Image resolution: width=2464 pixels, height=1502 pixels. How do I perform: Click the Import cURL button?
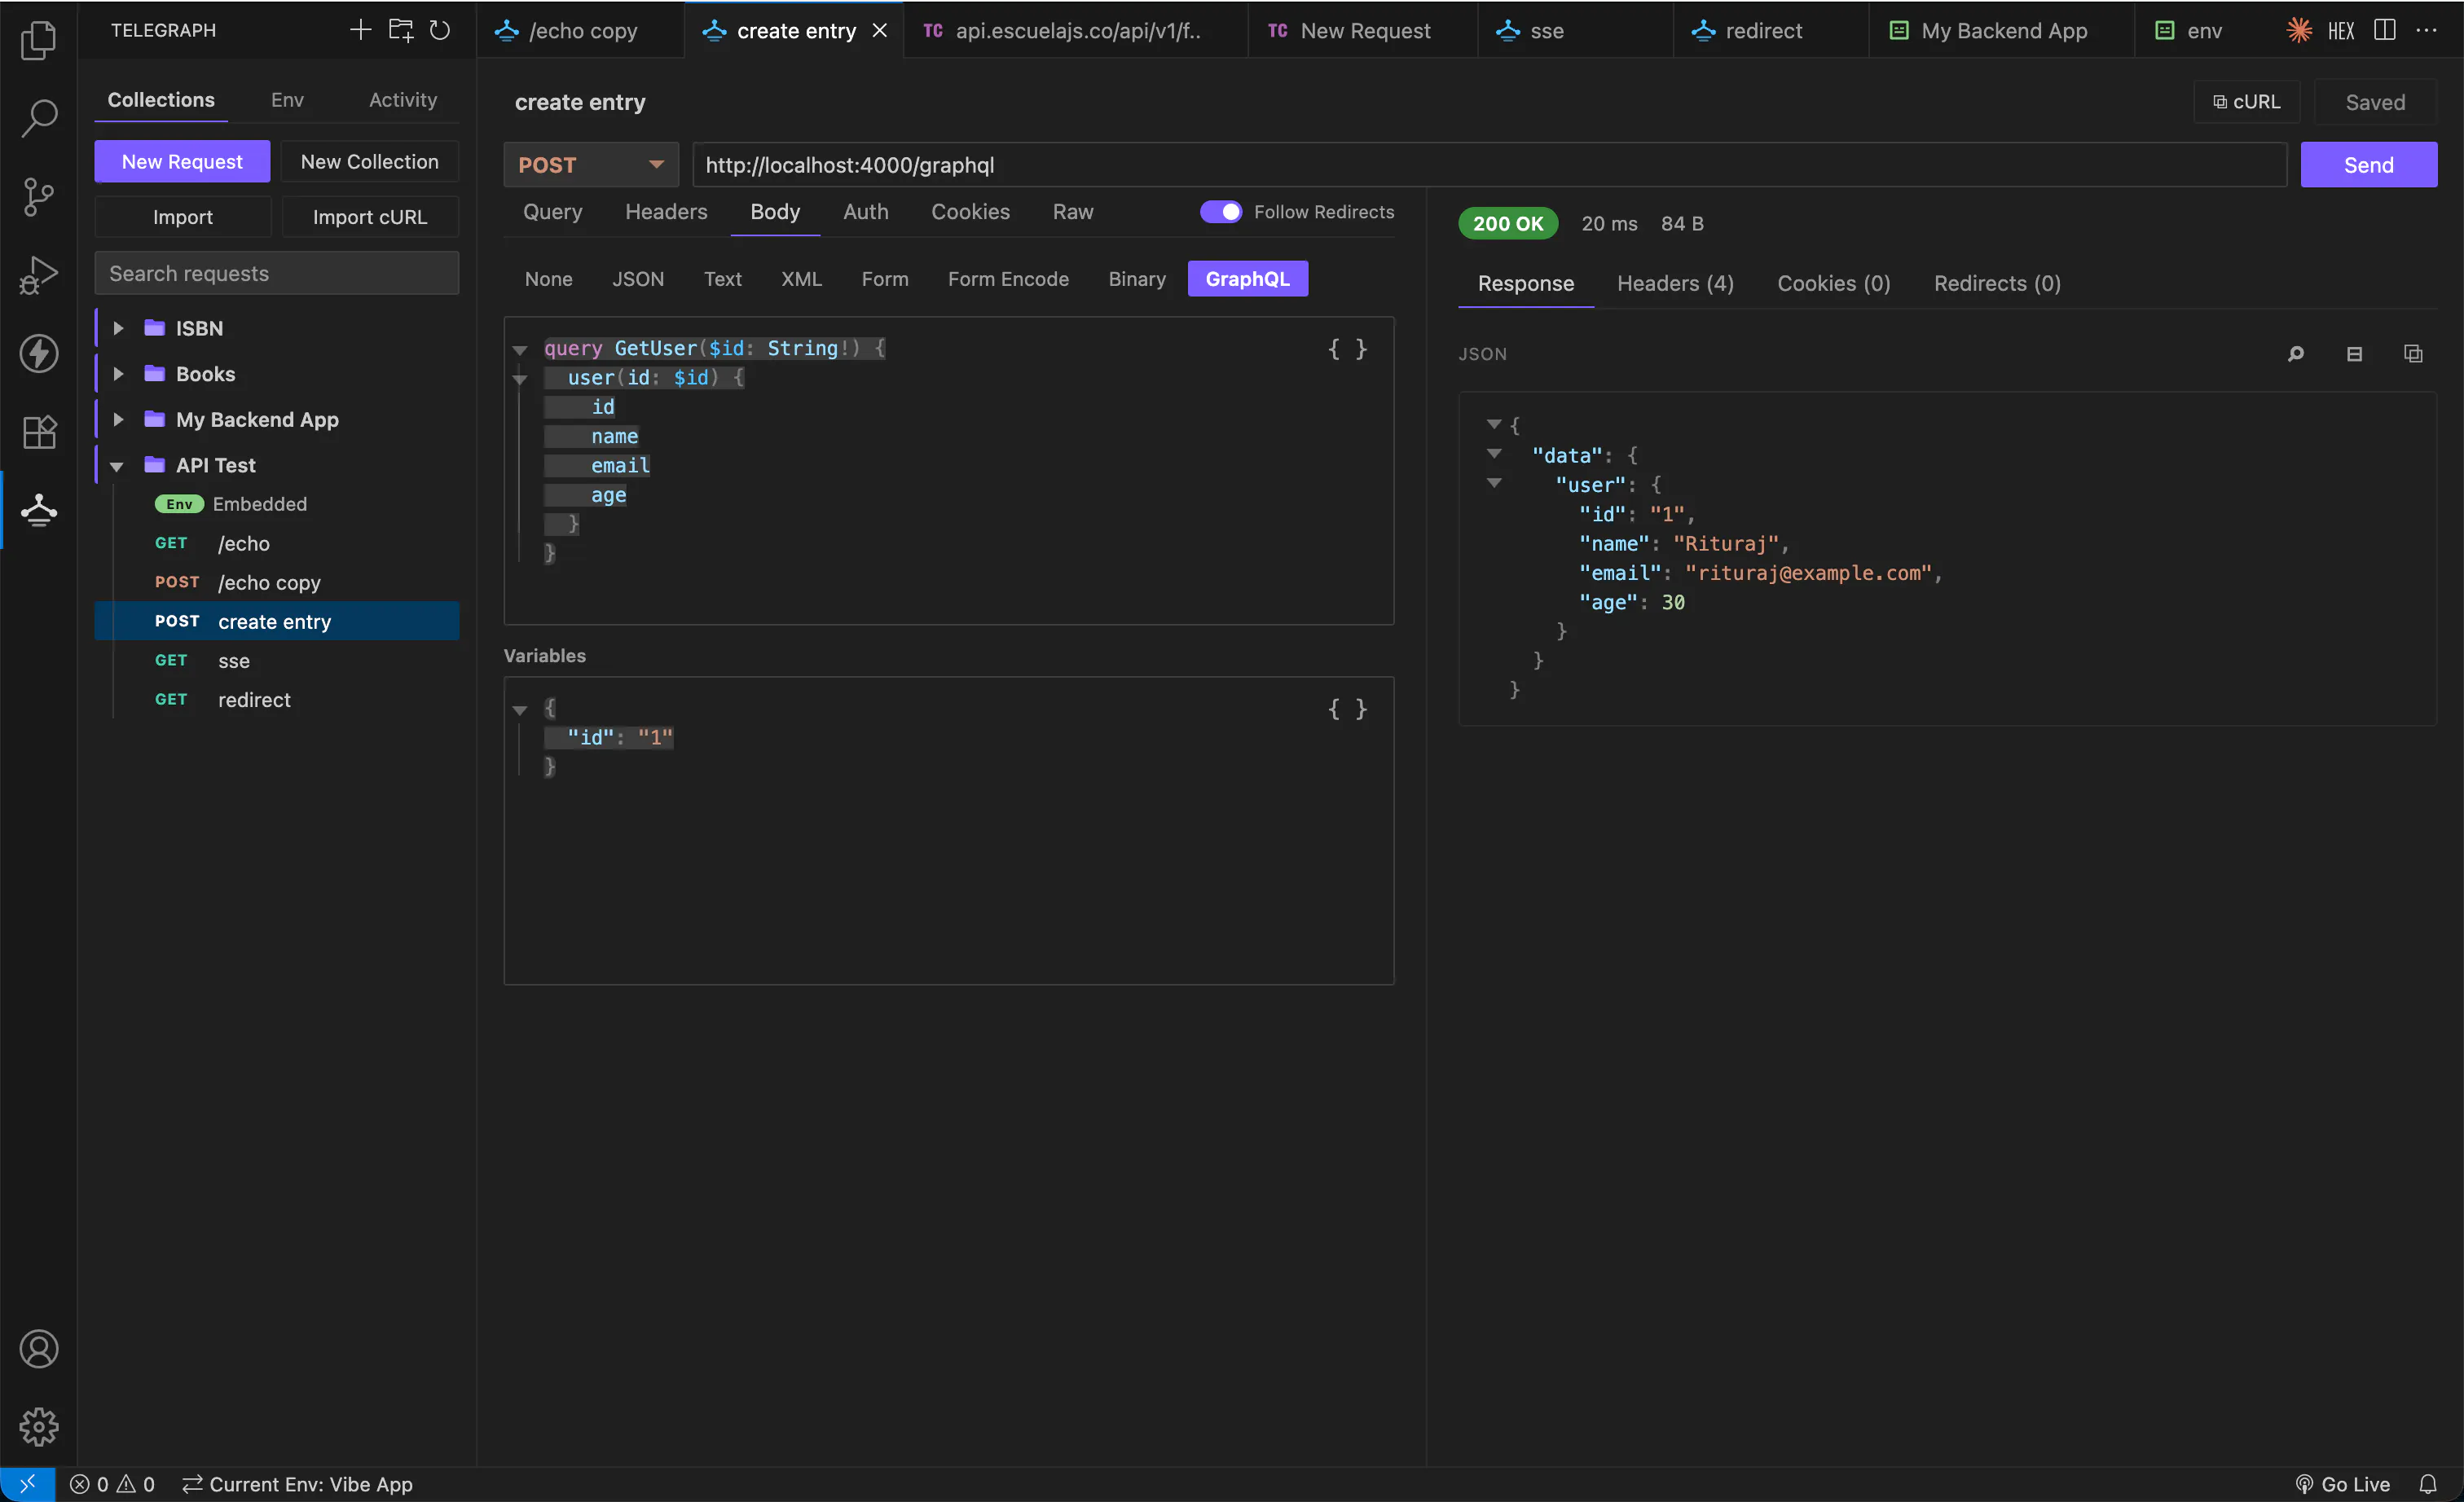(x=370, y=217)
